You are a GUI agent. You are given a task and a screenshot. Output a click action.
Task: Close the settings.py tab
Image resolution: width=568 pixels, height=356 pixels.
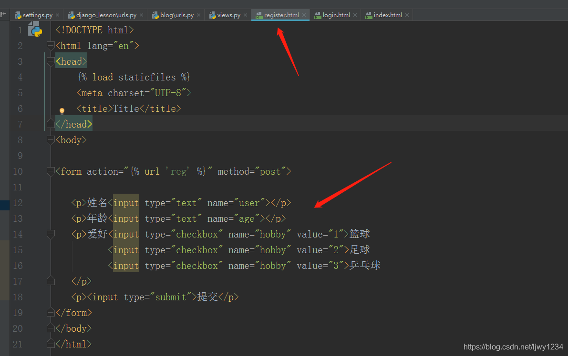(58, 15)
